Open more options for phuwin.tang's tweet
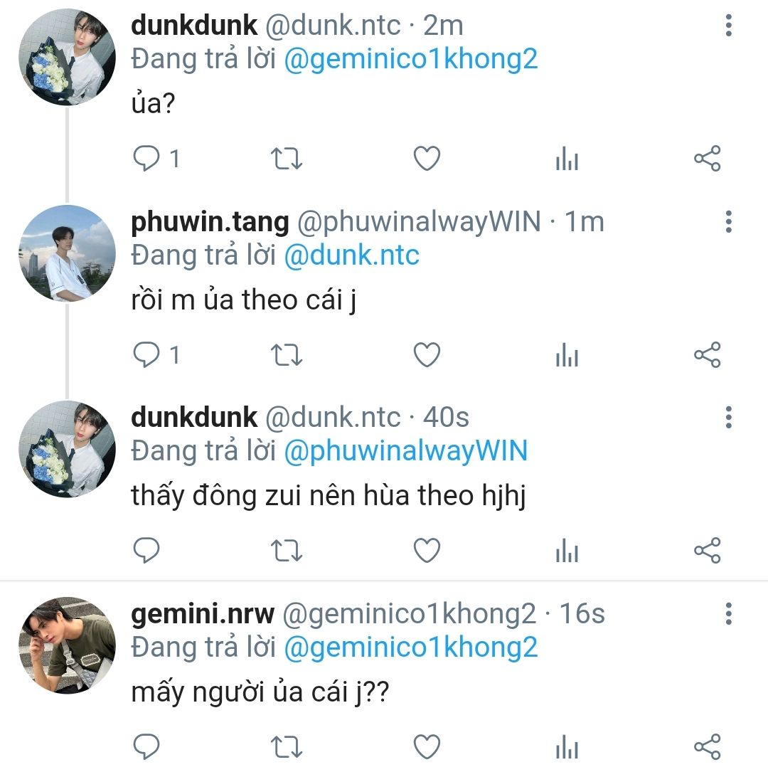 coord(729,221)
